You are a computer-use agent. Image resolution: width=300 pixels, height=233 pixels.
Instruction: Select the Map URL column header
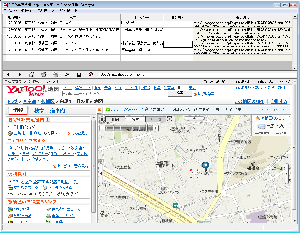point(242,17)
